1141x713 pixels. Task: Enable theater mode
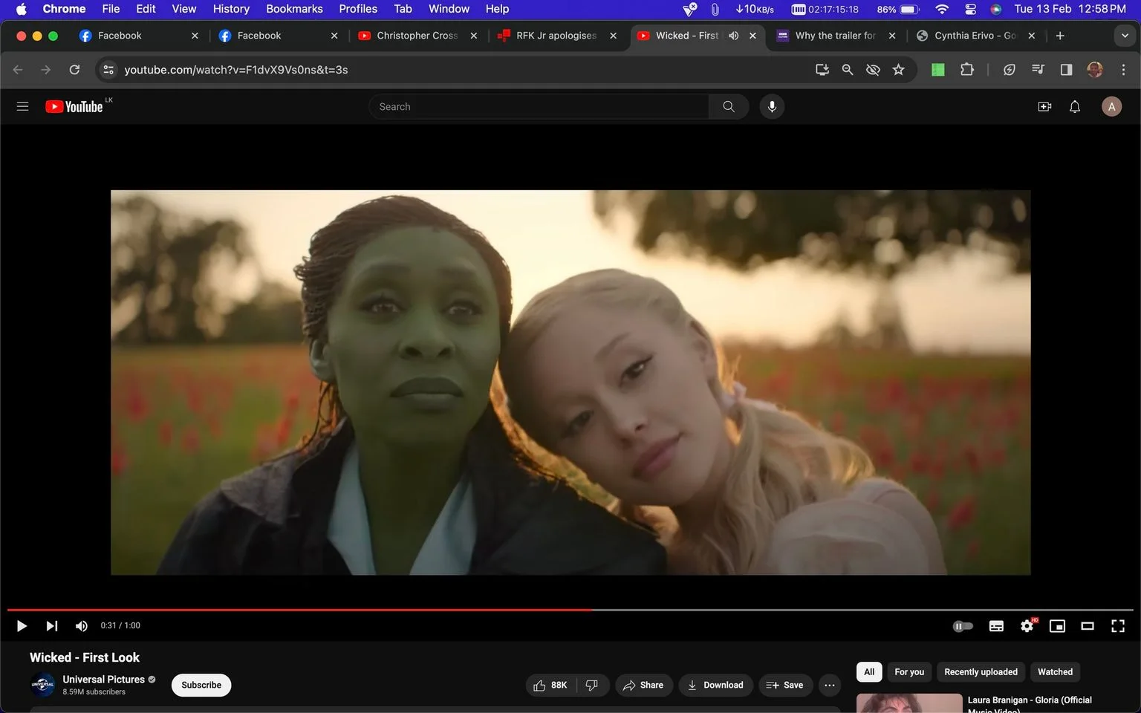click(1088, 626)
